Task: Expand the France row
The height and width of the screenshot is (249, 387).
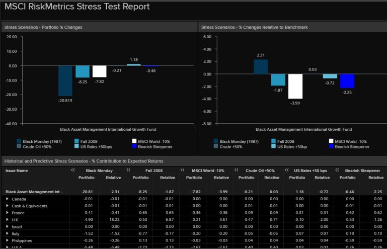Action: tap(7, 212)
